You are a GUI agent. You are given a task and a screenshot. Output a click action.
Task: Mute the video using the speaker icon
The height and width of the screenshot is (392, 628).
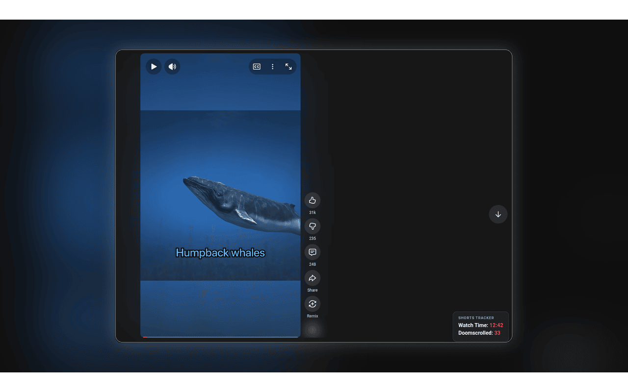click(x=172, y=67)
